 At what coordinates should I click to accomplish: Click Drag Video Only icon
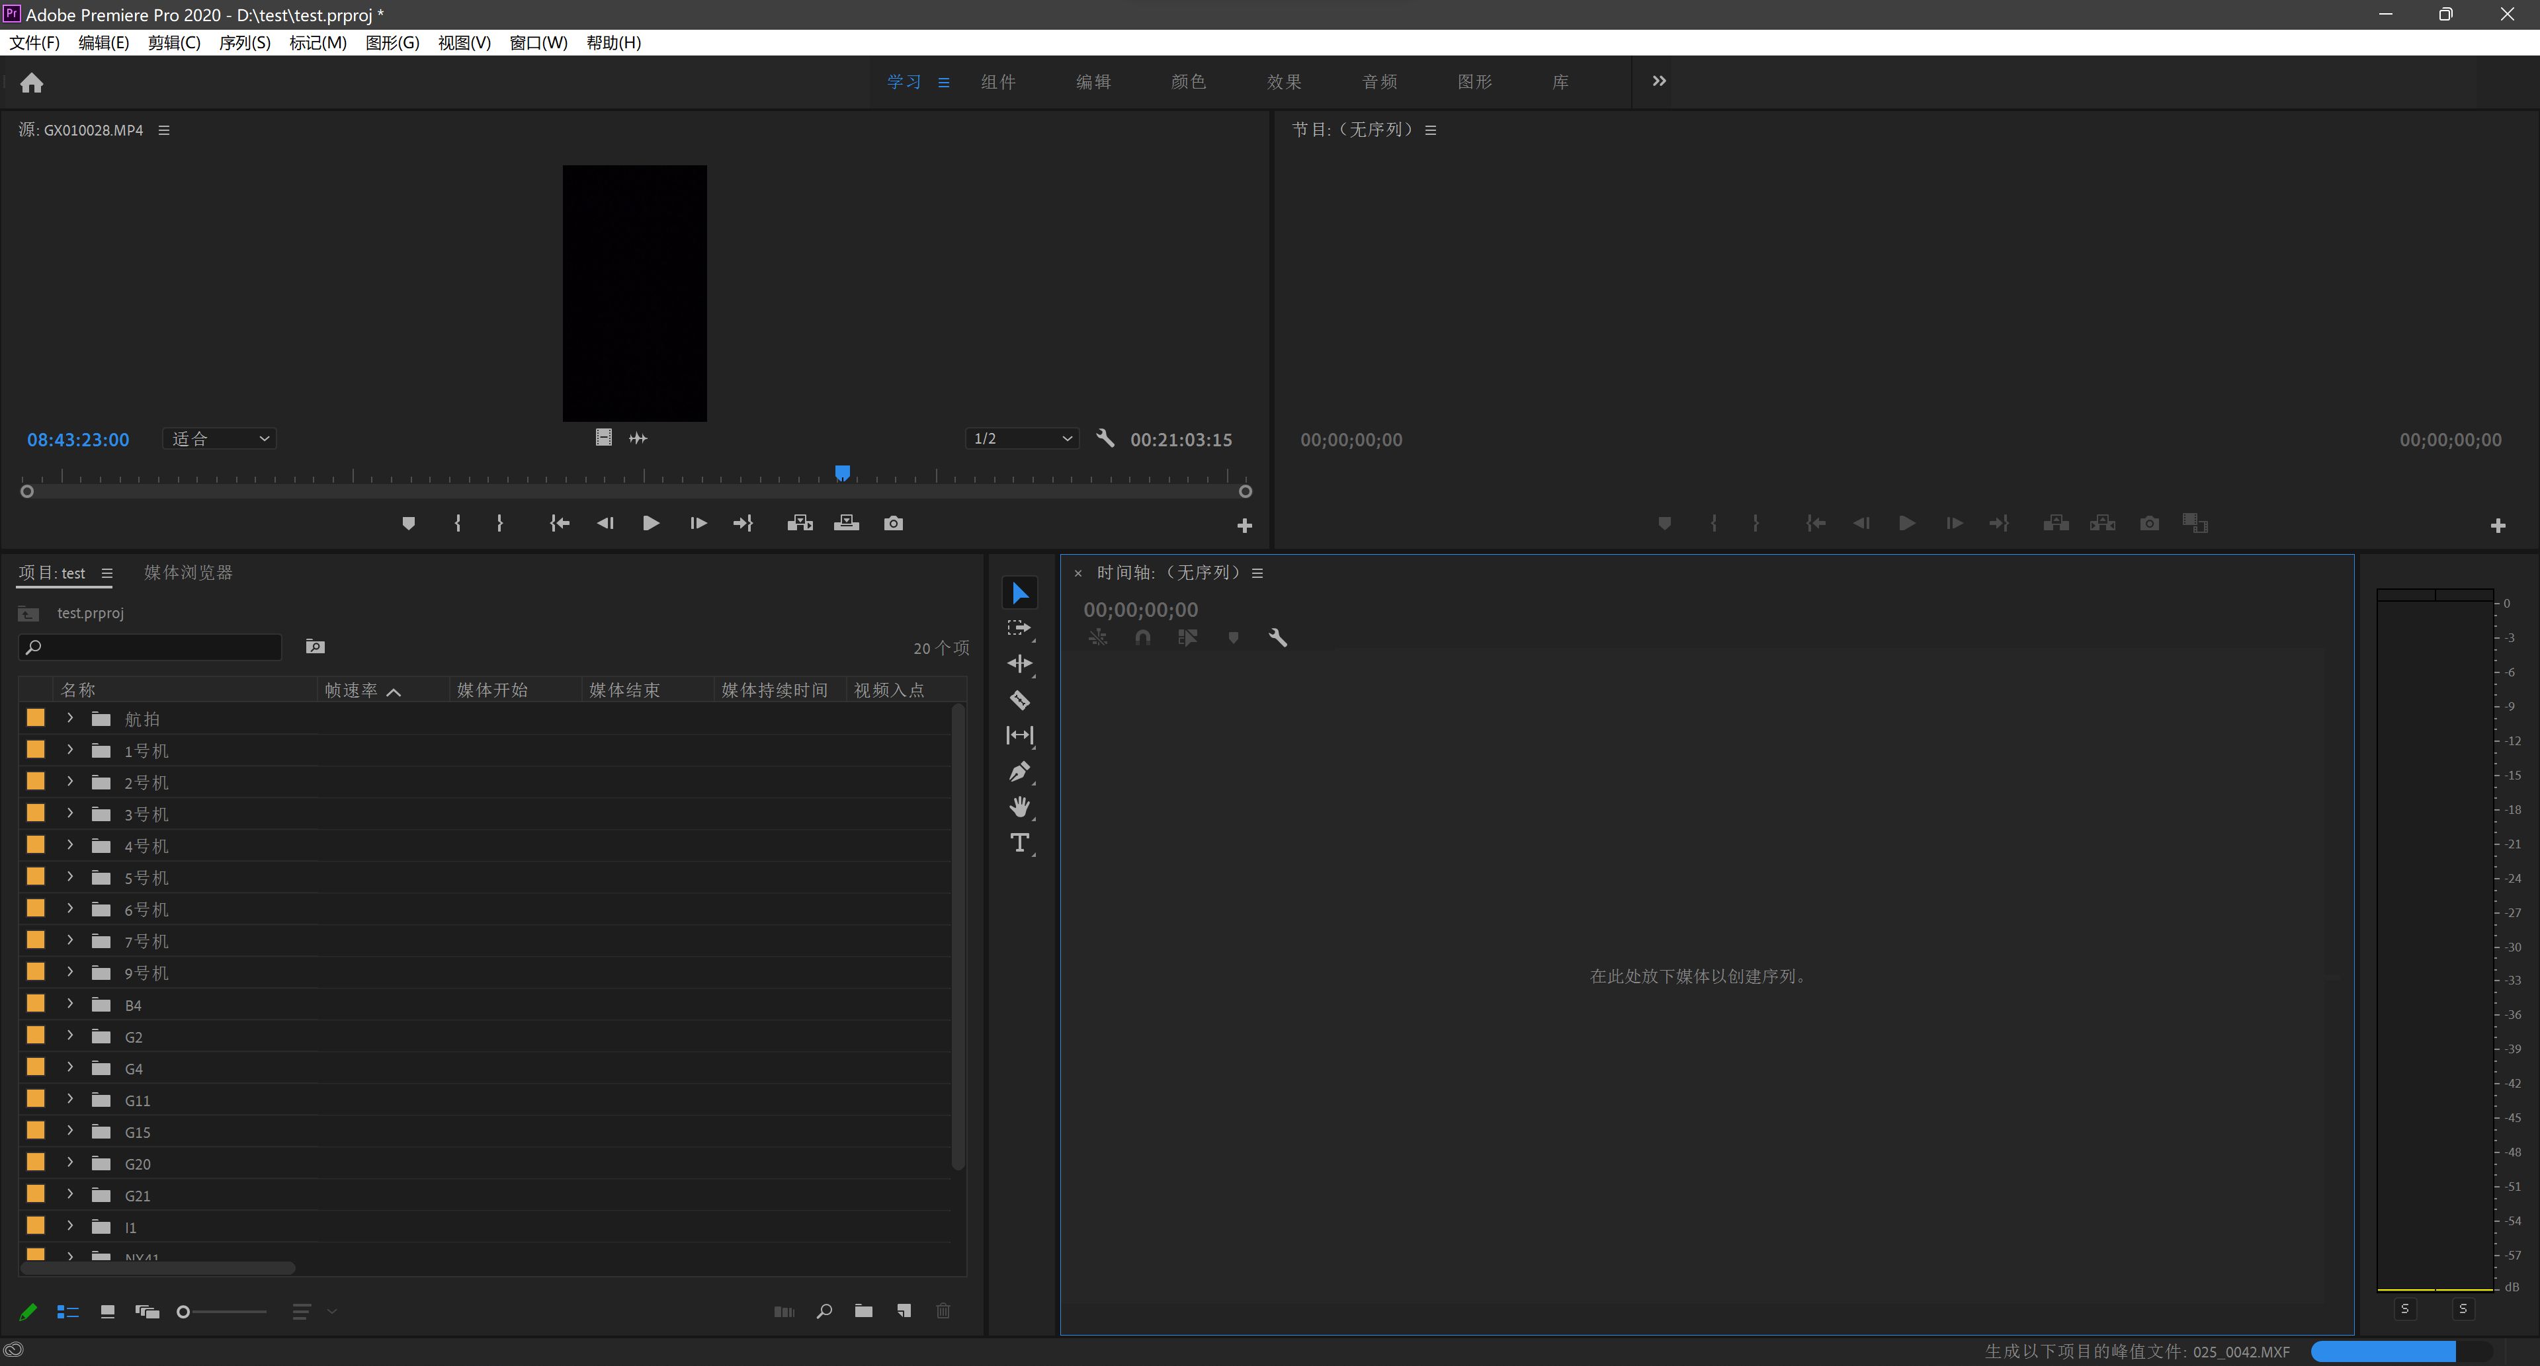[603, 438]
